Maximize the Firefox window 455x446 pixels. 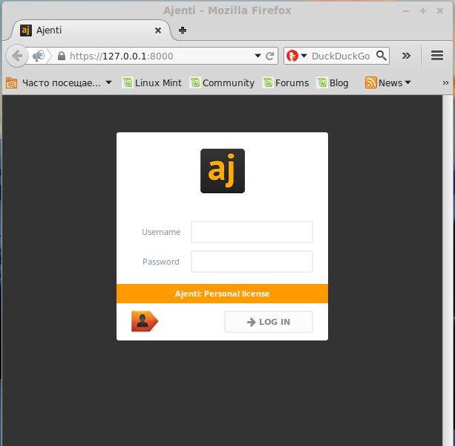pos(423,10)
